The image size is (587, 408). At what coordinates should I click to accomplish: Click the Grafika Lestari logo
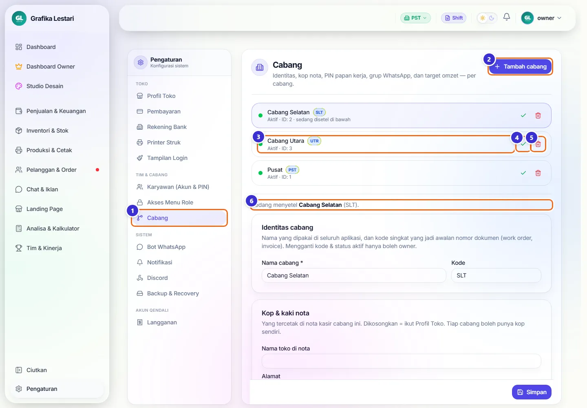19,18
